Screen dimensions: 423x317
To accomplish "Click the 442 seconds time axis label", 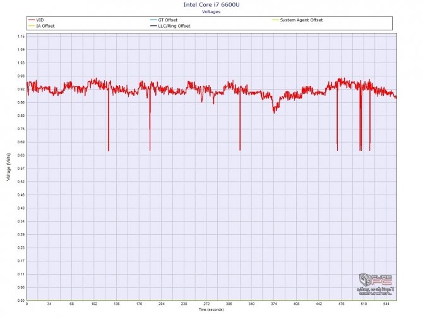I will point(319,304).
